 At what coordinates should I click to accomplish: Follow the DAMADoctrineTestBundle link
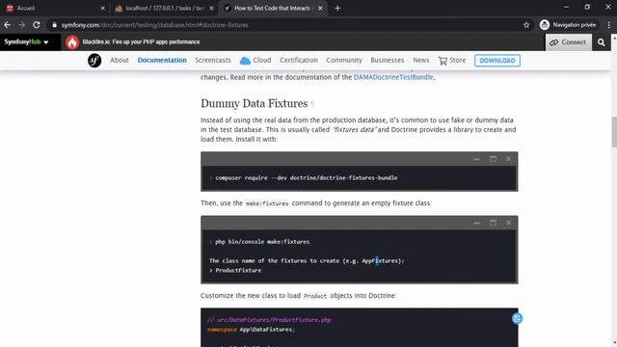click(x=393, y=77)
